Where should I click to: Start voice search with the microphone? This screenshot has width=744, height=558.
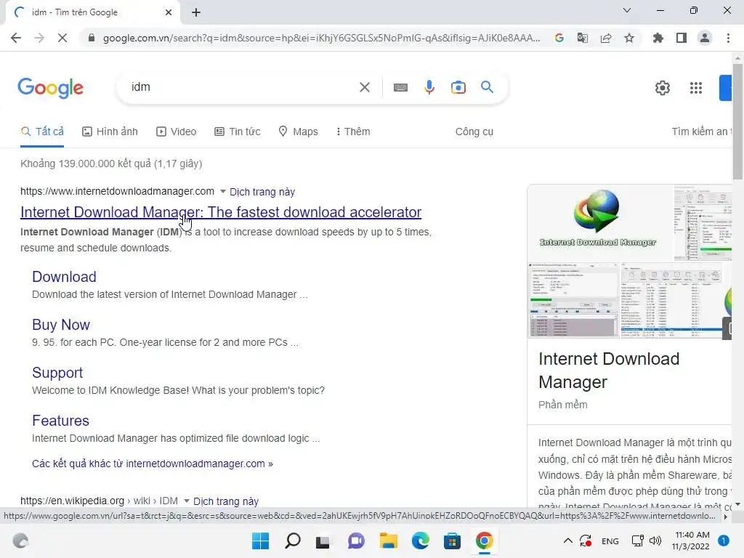pos(429,87)
